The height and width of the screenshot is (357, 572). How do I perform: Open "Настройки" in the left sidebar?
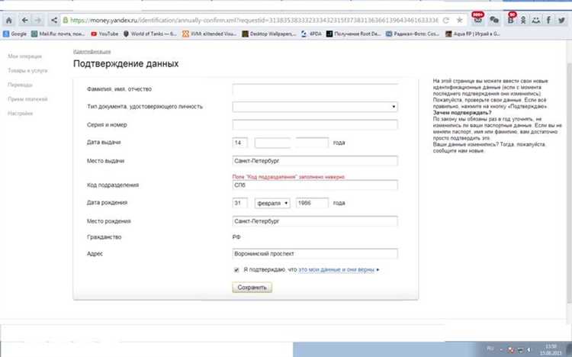tap(21, 114)
